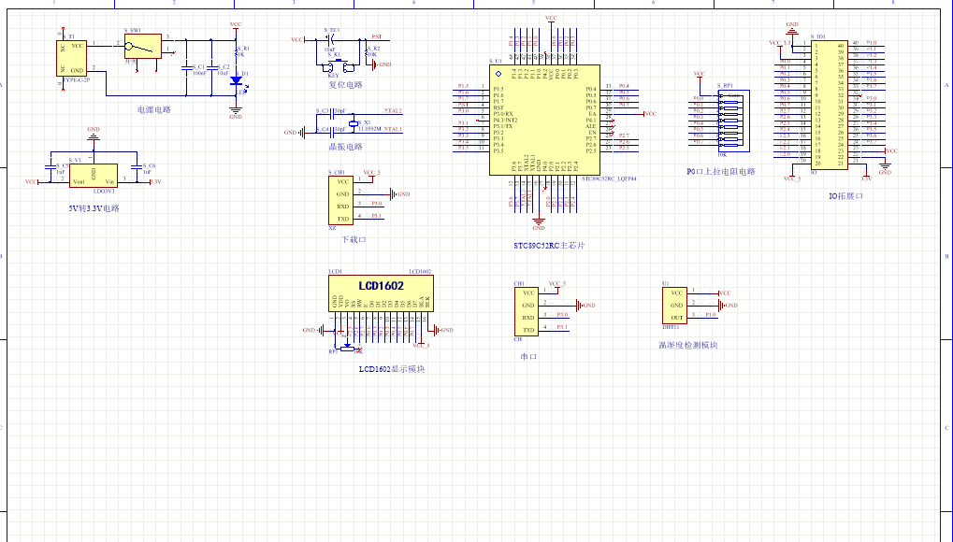The width and height of the screenshot is (953, 542).
Task: Select the RP1 10K potentiometer under LCD1602
Action: click(347, 348)
